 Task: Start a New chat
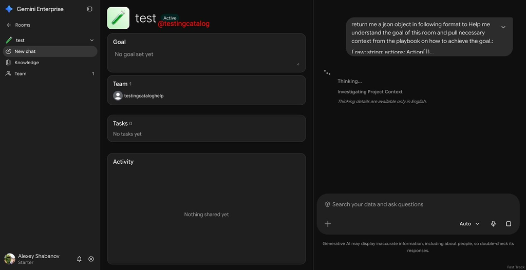point(50,51)
